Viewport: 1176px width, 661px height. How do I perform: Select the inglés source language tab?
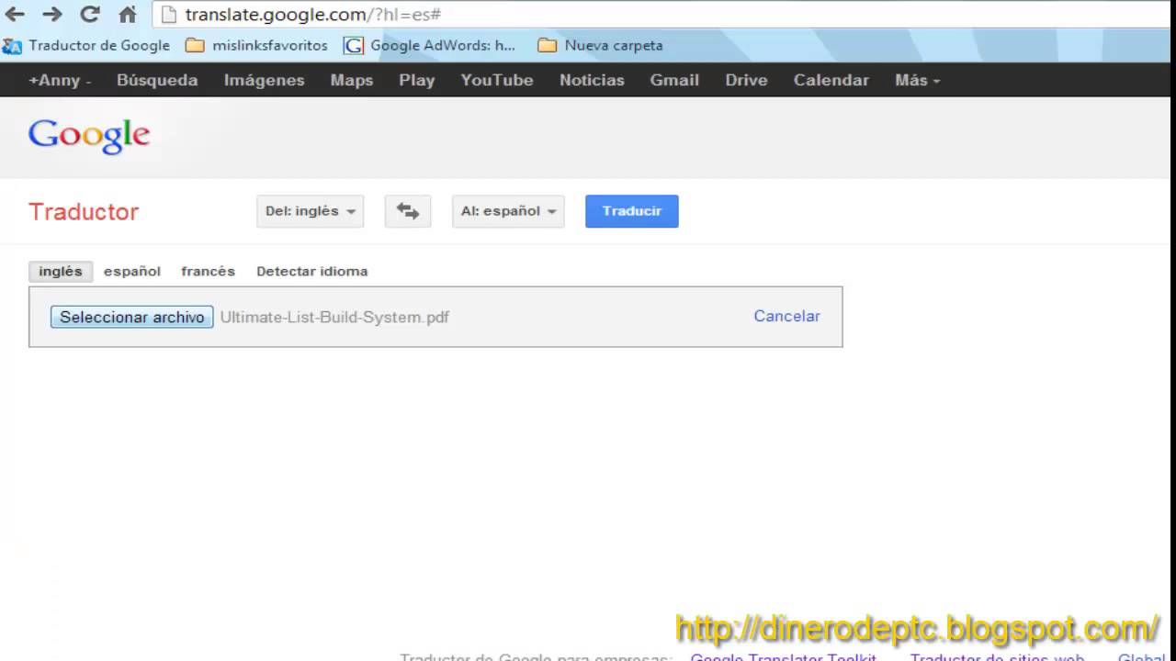pos(61,271)
